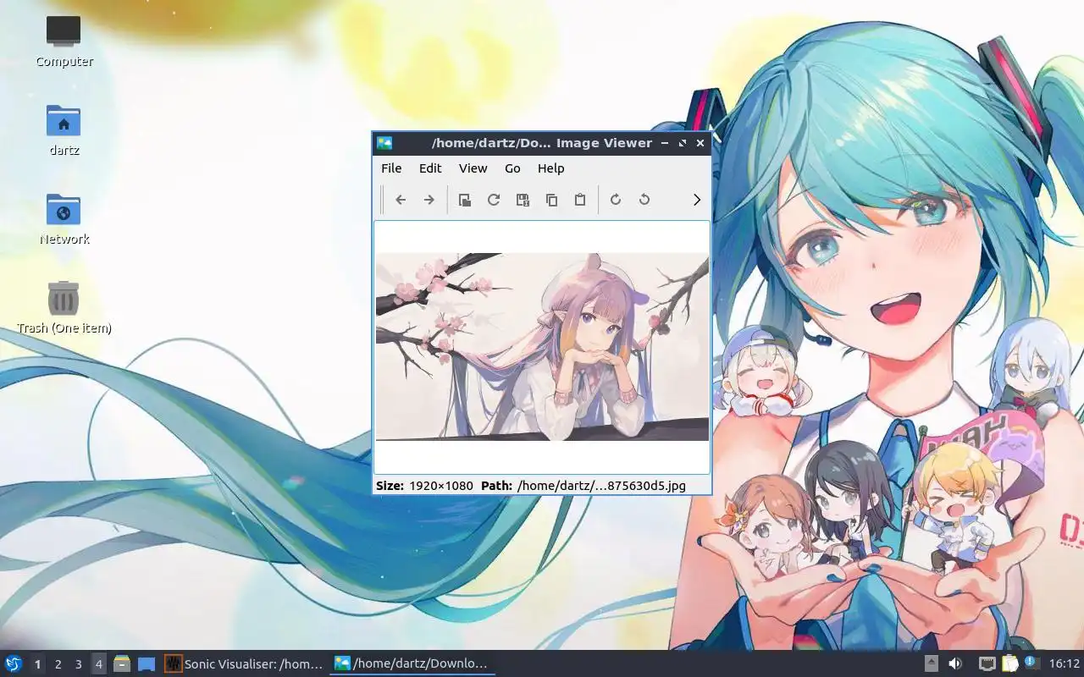This screenshot has width=1084, height=677.
Task: Open the Trash desktop icon
Action: (x=64, y=307)
